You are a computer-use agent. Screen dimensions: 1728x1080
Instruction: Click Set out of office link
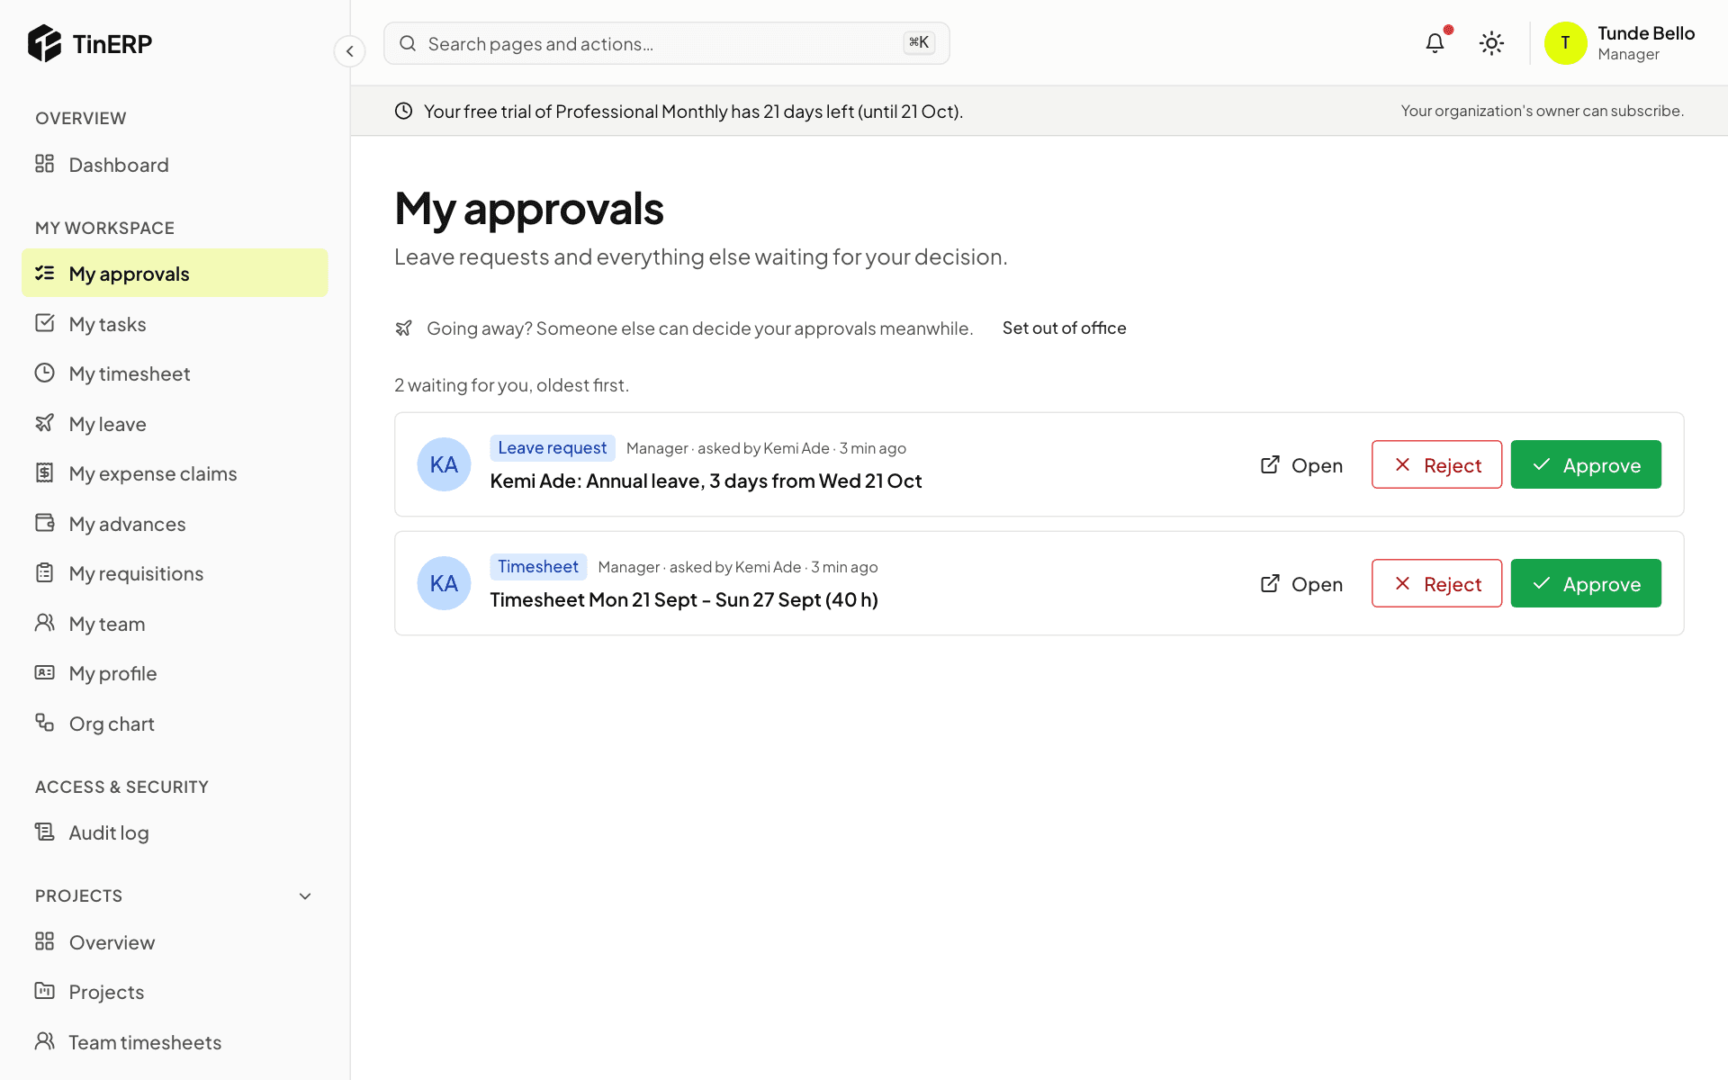(1064, 328)
